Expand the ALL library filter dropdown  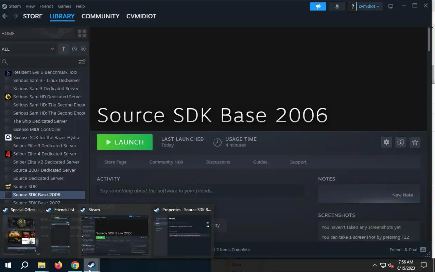click(x=28, y=49)
